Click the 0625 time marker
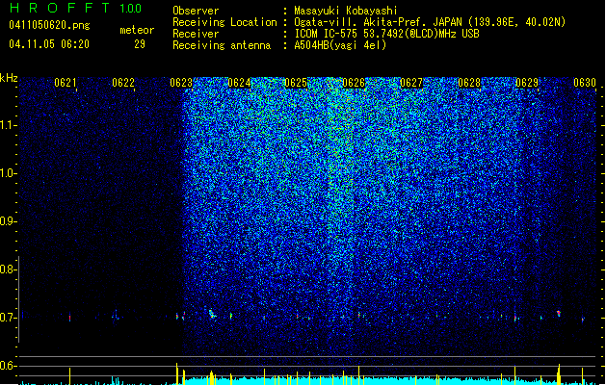Screen dimensions: 606x385 (296, 83)
